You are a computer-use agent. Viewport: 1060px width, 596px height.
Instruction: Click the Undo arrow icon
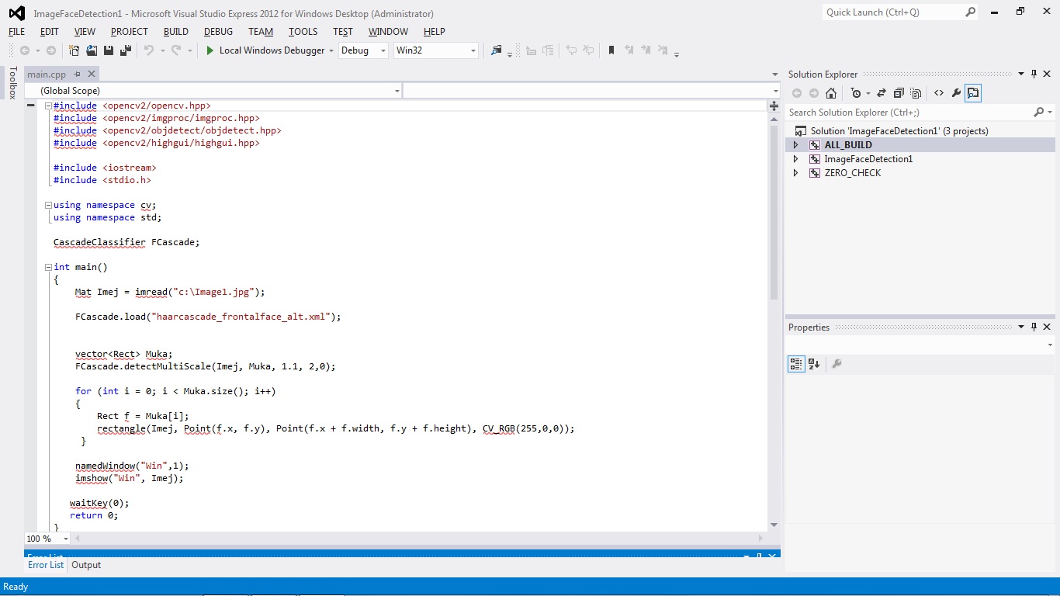(x=149, y=50)
